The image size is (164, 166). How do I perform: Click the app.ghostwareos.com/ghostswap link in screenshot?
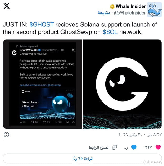(40, 85)
